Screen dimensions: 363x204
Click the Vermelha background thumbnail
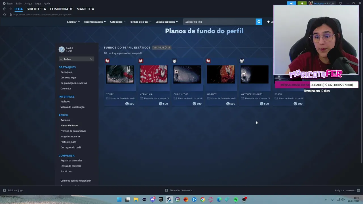click(x=153, y=75)
